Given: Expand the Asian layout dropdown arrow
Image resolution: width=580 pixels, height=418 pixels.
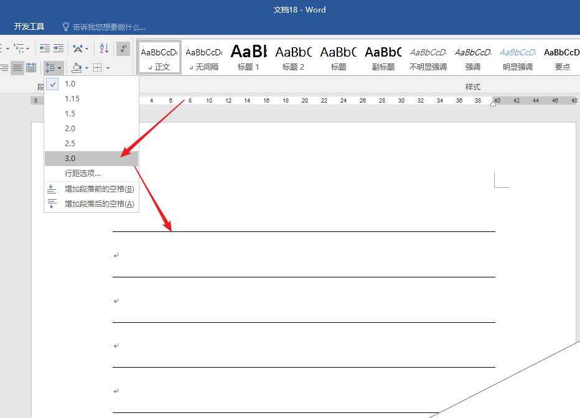Looking at the screenshot, I should pos(87,49).
